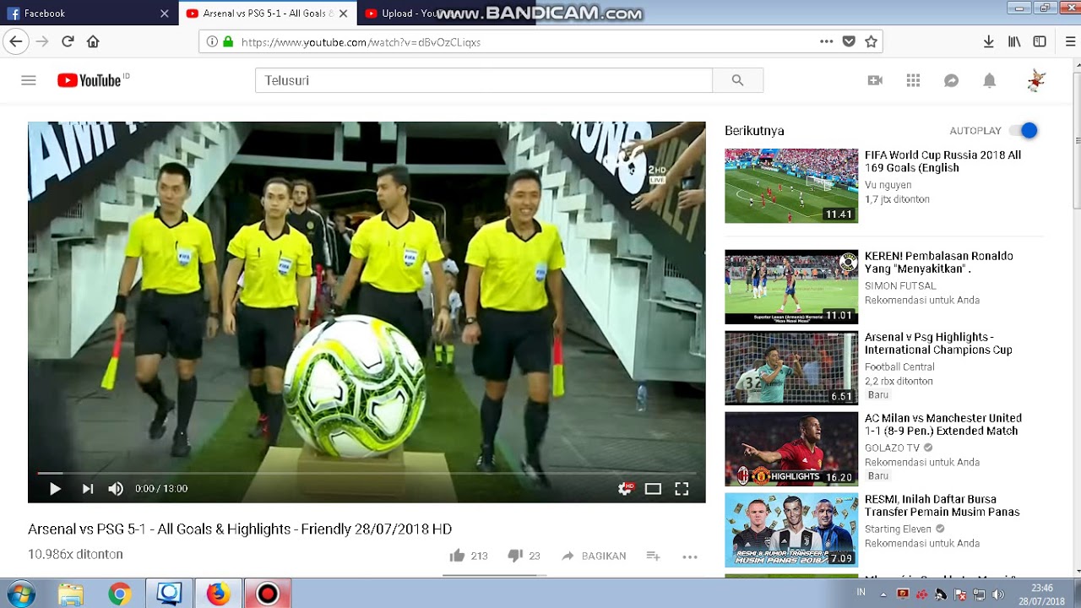Switch player to theater mode
Viewport: 1081px width, 608px height.
(x=653, y=489)
